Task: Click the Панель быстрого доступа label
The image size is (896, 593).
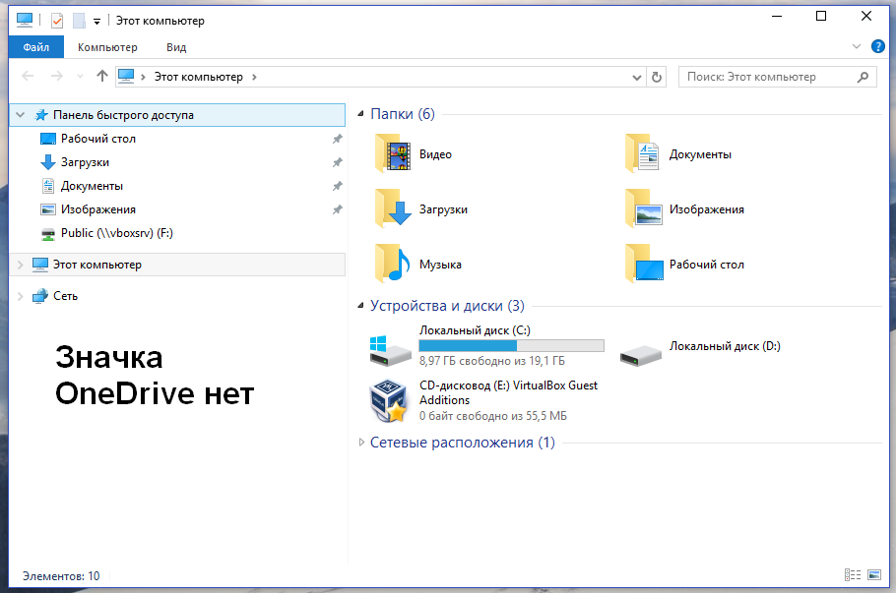Action: click(x=123, y=115)
